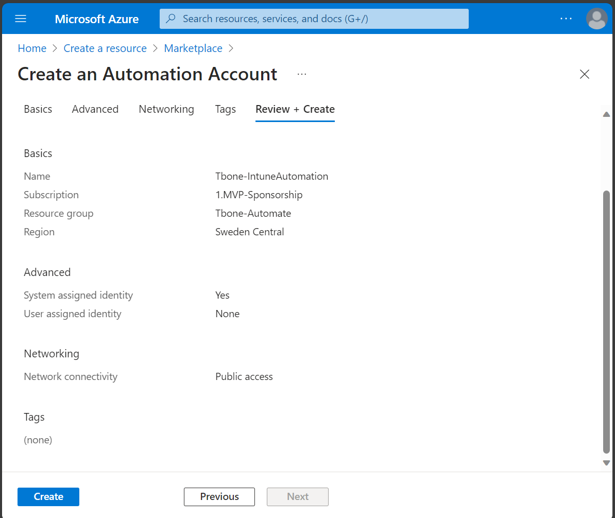The height and width of the screenshot is (518, 615).
Task: Open the Marketplace breadcrumb link
Action: (x=193, y=48)
